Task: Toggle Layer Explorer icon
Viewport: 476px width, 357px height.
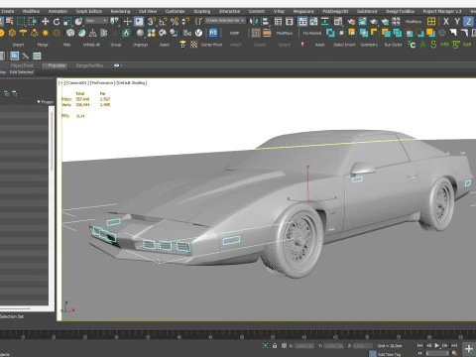Action: [290, 22]
